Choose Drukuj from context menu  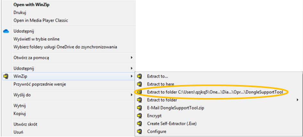[20, 13]
